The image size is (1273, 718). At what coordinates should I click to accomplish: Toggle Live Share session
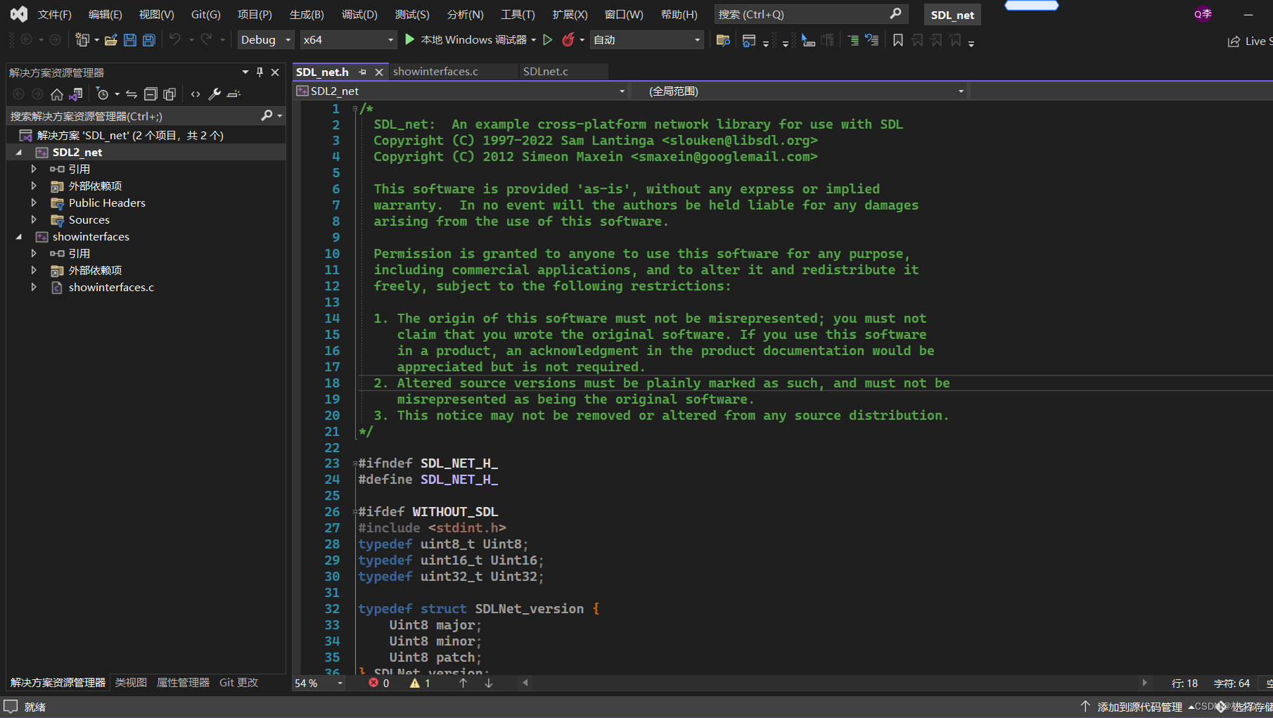coord(1248,40)
